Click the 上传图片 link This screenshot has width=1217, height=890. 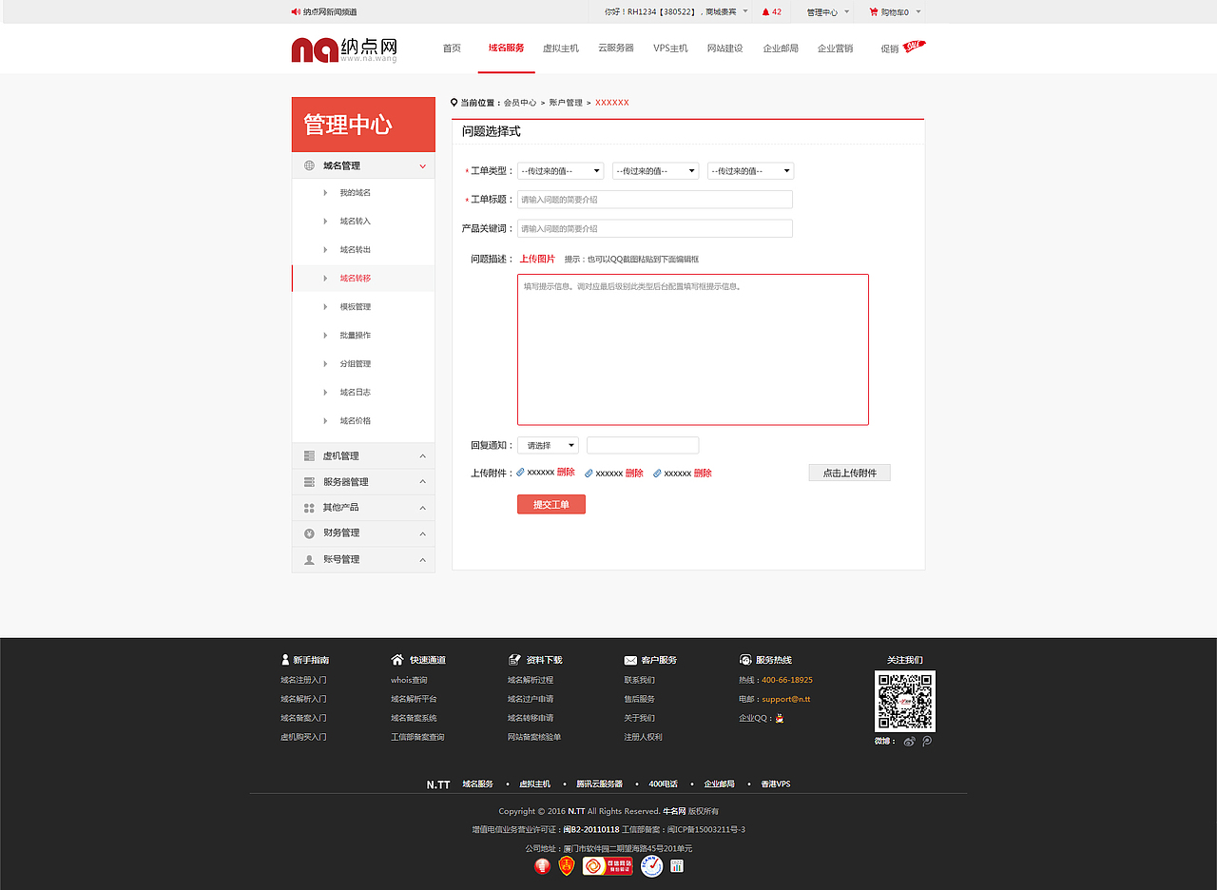[537, 259]
